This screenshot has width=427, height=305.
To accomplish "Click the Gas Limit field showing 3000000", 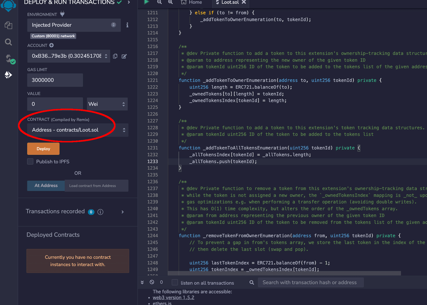I will coord(55,80).
